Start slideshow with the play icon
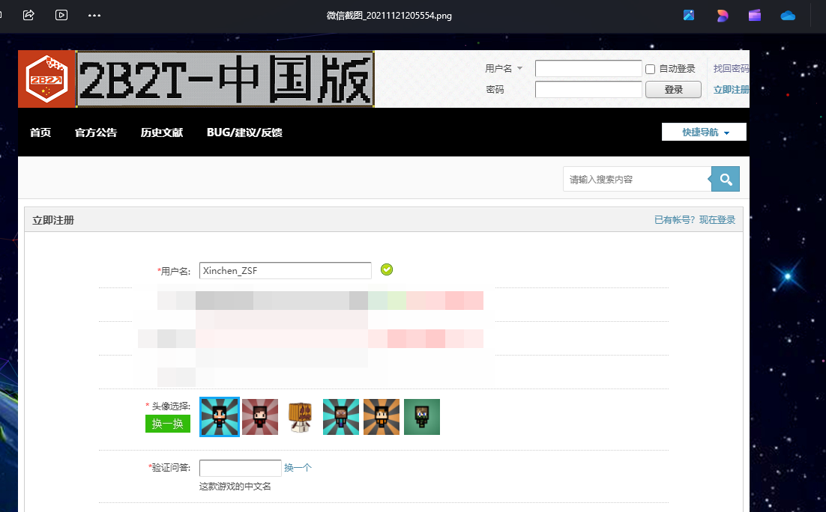This screenshot has height=512, width=826. pyautogui.click(x=61, y=15)
